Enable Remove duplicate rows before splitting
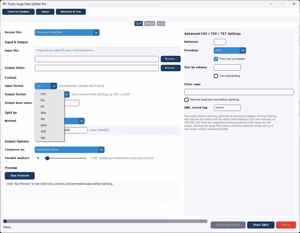300x233 pixels. click(186, 100)
